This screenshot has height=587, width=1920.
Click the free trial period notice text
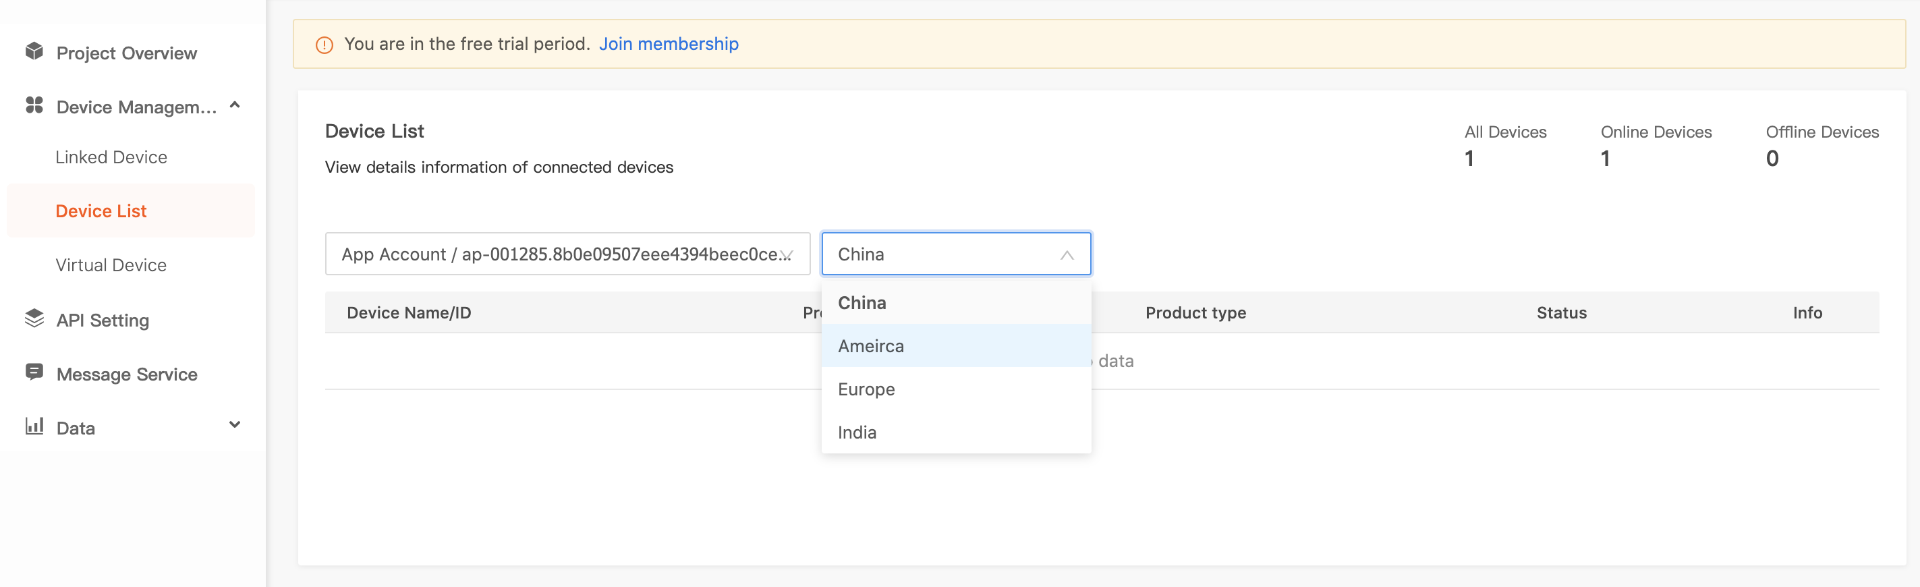pos(467,44)
